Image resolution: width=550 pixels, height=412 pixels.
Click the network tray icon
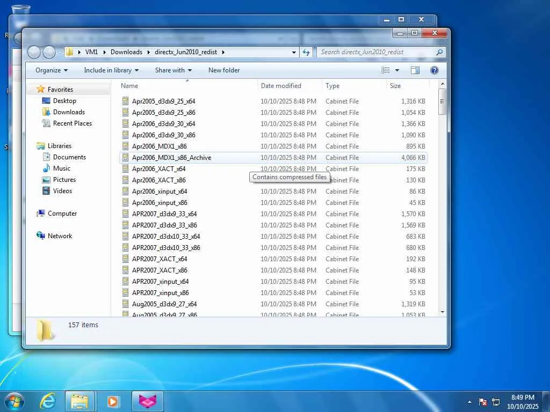point(496,402)
